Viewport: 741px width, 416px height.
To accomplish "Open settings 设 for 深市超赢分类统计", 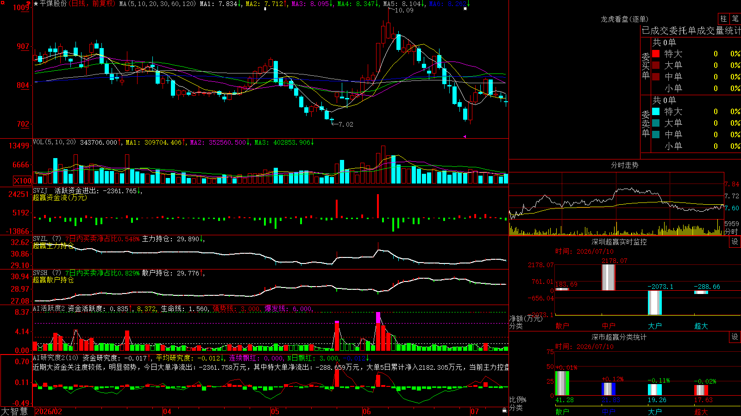I will (x=735, y=337).
